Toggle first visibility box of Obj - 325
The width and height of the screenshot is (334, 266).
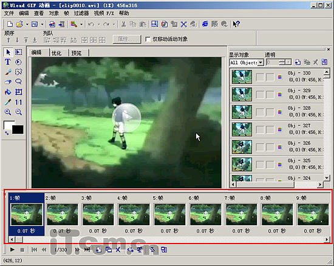(x=260, y=164)
